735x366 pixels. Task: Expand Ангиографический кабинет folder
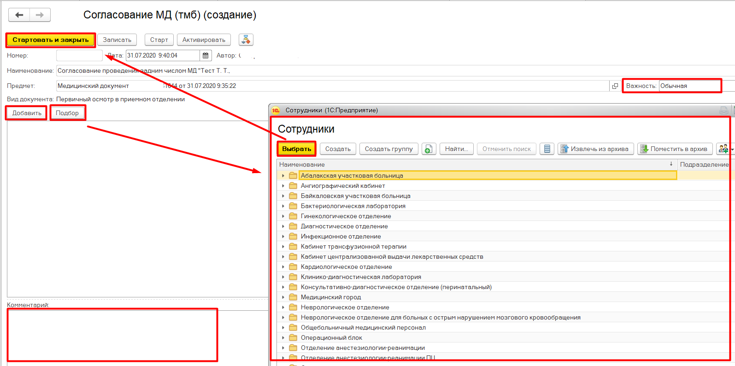283,186
